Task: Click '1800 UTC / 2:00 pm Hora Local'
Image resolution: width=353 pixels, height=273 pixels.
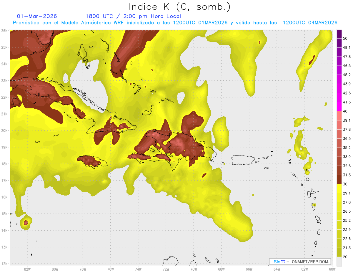Action: (133, 16)
